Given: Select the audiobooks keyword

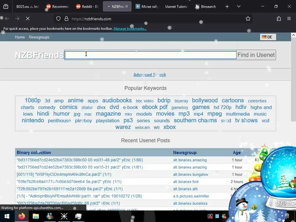Looking at the screenshot, I should point(117,100).
